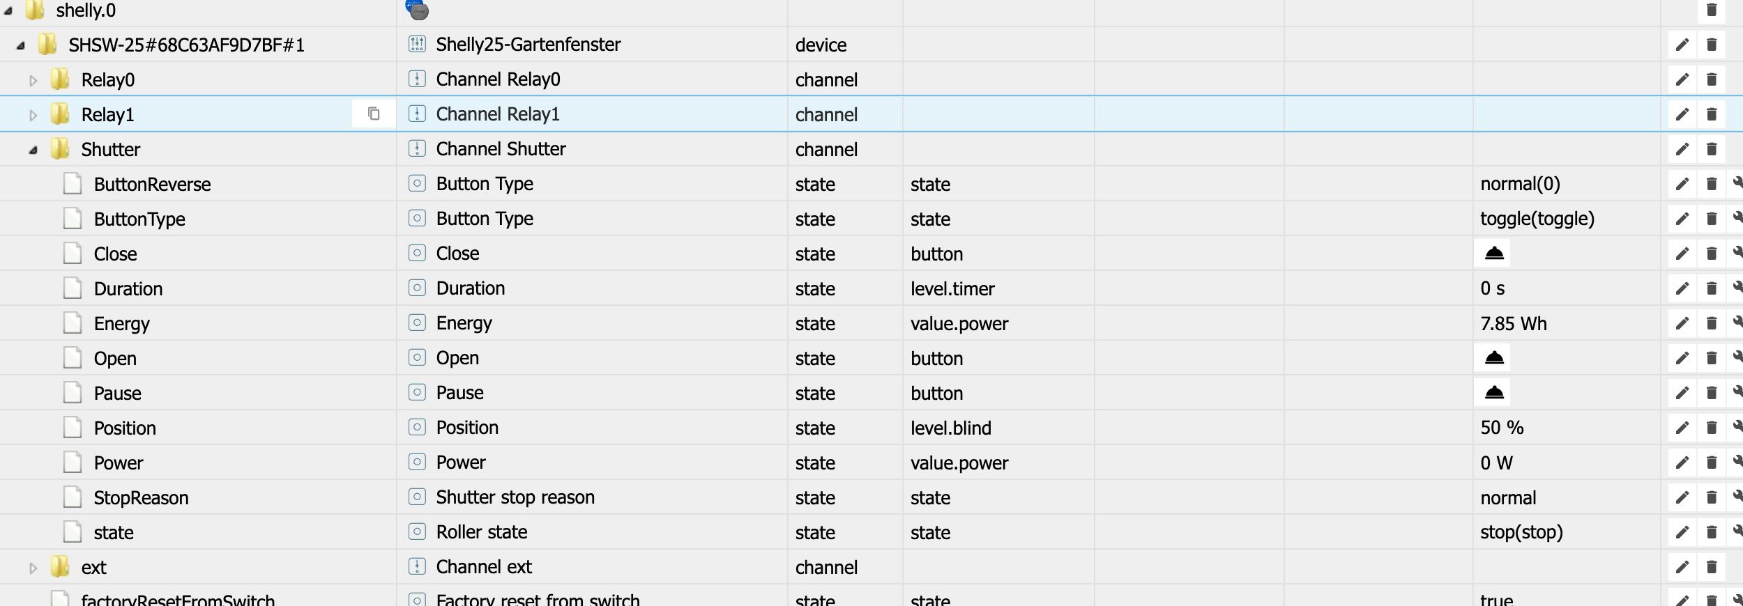Collapse the SHSW-25 device node
1743x606 pixels.
(20, 45)
